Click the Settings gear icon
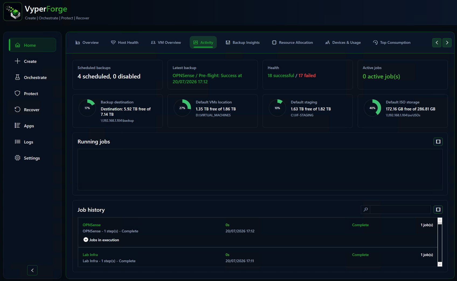The width and height of the screenshot is (457, 281). [x=18, y=158]
